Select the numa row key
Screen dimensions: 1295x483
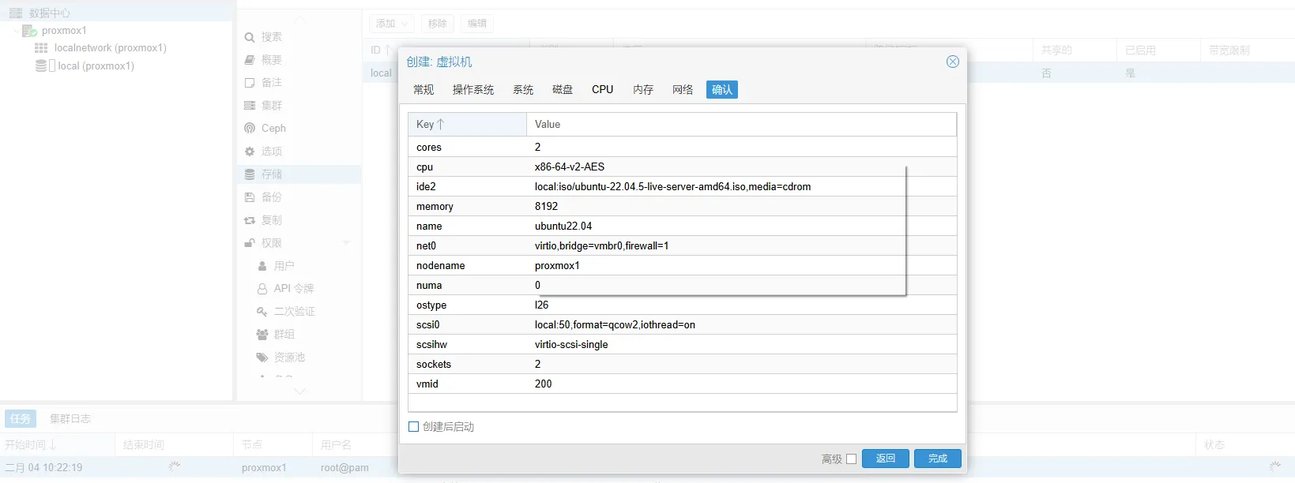pos(429,286)
